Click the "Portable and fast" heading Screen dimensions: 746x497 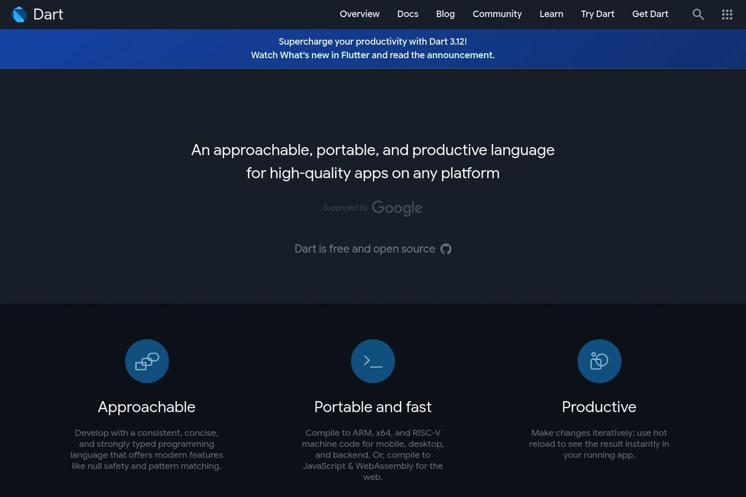pos(373,407)
